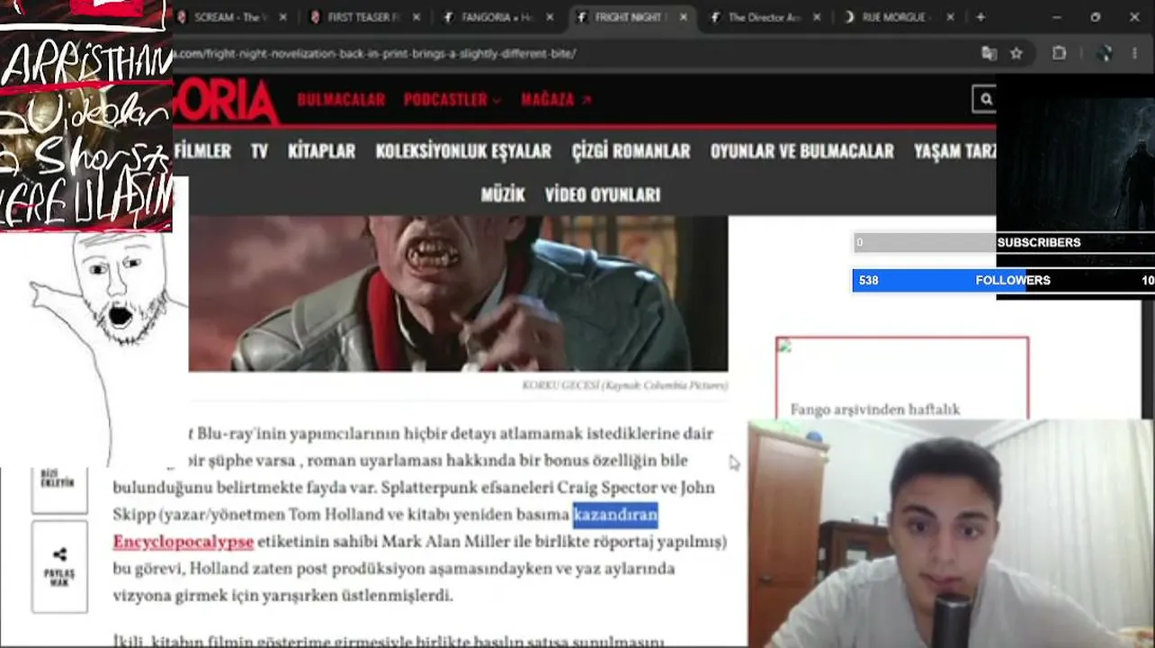Open the browser extensions puzzle icon
This screenshot has width=1155, height=648.
(x=1060, y=53)
